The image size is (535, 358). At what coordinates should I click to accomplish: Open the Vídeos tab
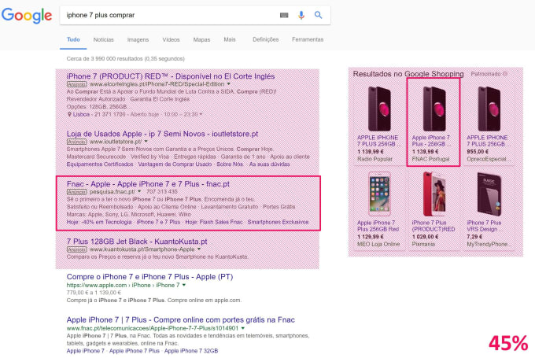[x=171, y=39]
